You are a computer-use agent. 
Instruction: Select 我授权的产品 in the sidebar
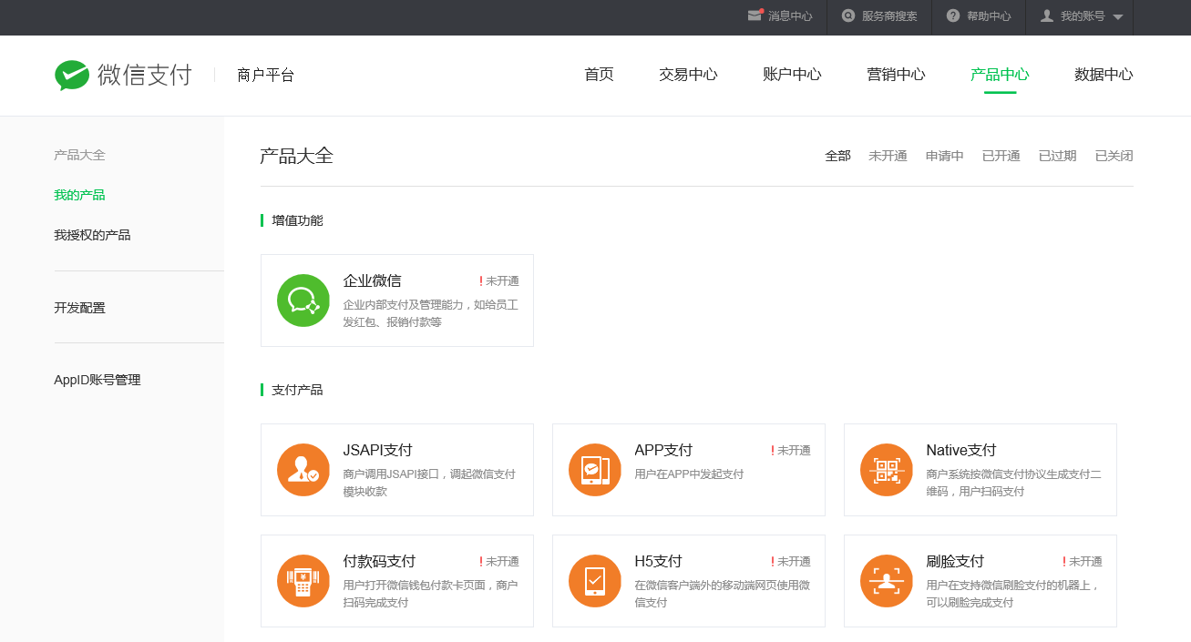coord(92,235)
